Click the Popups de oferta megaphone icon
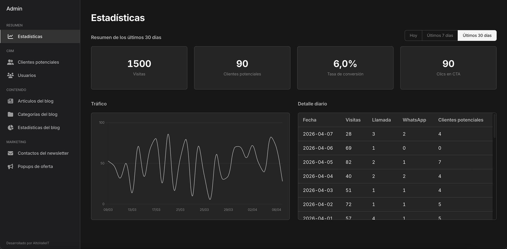 pyautogui.click(x=10, y=166)
